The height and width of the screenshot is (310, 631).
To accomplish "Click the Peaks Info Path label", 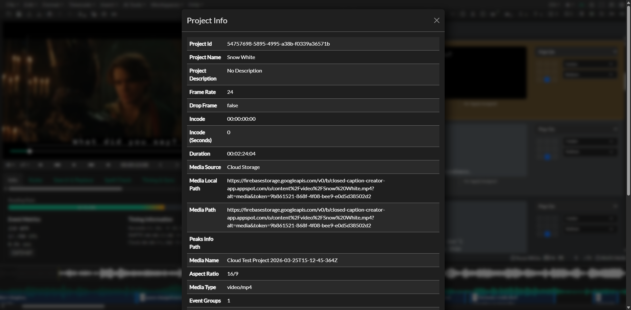I will [201, 243].
